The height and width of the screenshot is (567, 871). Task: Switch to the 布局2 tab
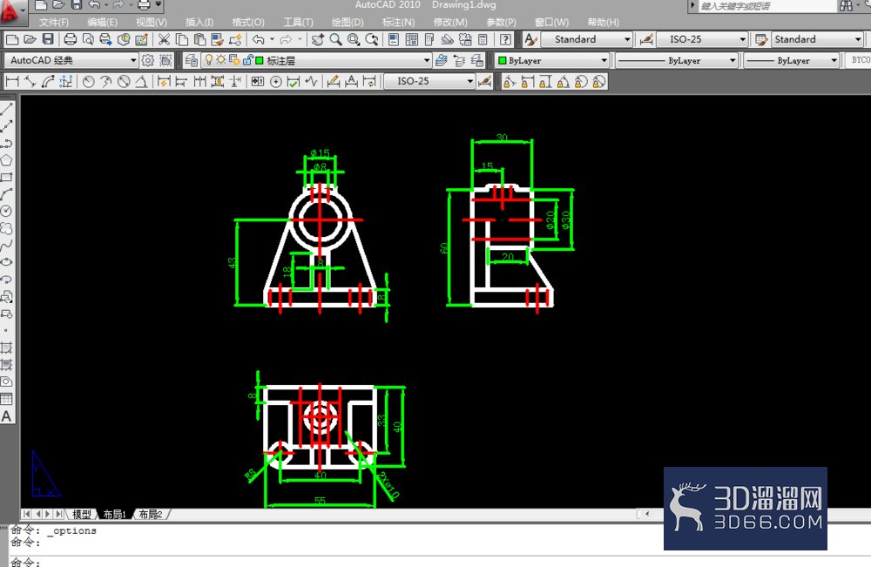click(150, 514)
